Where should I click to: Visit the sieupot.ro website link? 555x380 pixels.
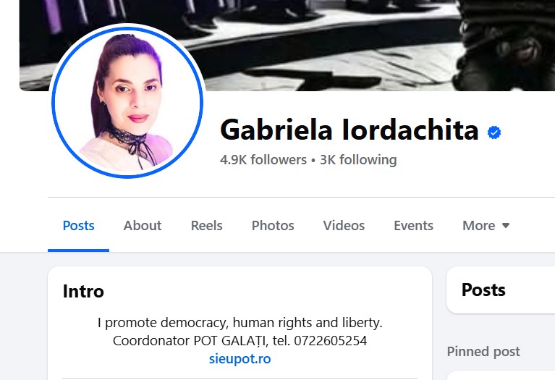240,359
